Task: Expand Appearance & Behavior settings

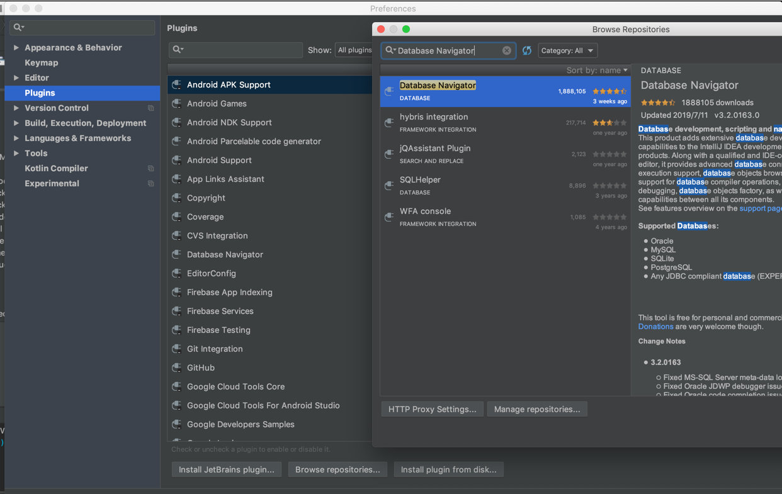Action: [16, 48]
